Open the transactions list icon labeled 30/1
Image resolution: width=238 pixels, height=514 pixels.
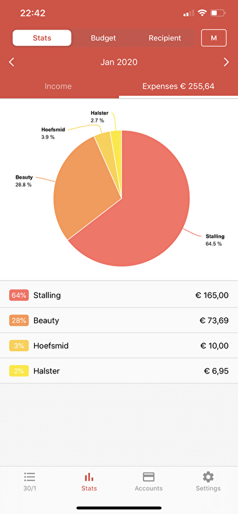[30, 477]
